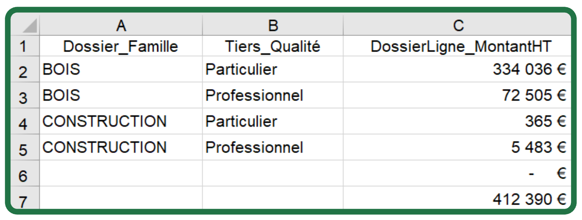Click the Dossier_Famille header cell
Viewport: 582px width, 220px height.
(120, 46)
